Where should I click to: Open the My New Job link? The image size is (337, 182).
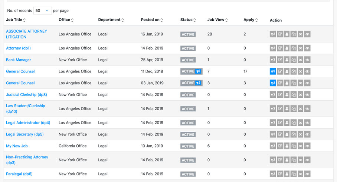tap(17, 146)
